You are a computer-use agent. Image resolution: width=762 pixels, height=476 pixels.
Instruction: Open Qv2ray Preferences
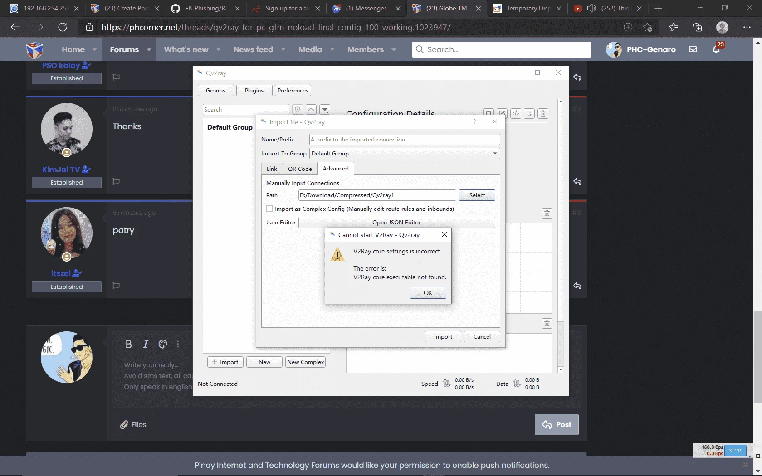(293, 90)
